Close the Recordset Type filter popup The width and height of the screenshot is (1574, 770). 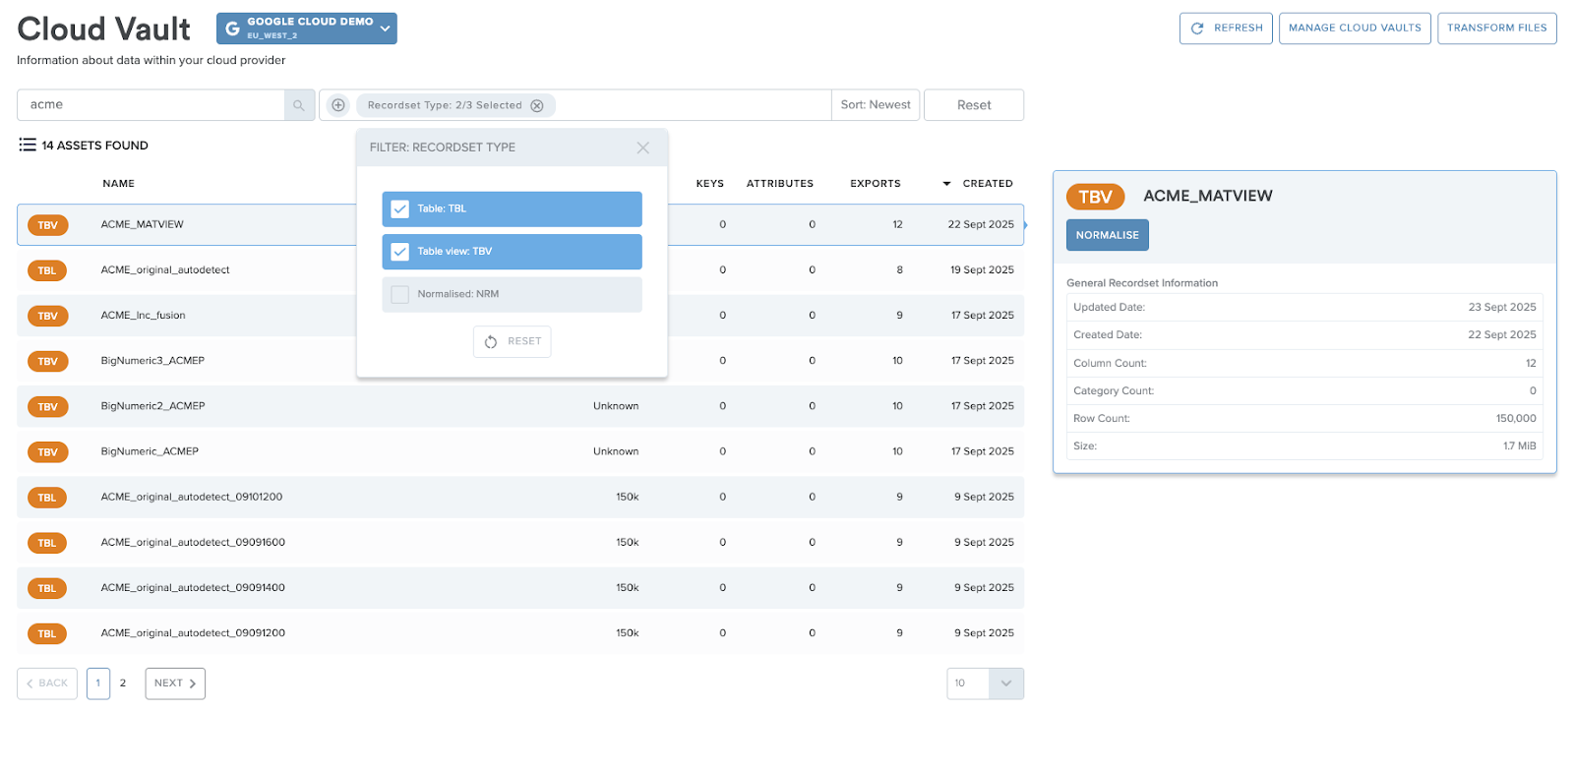point(643,148)
